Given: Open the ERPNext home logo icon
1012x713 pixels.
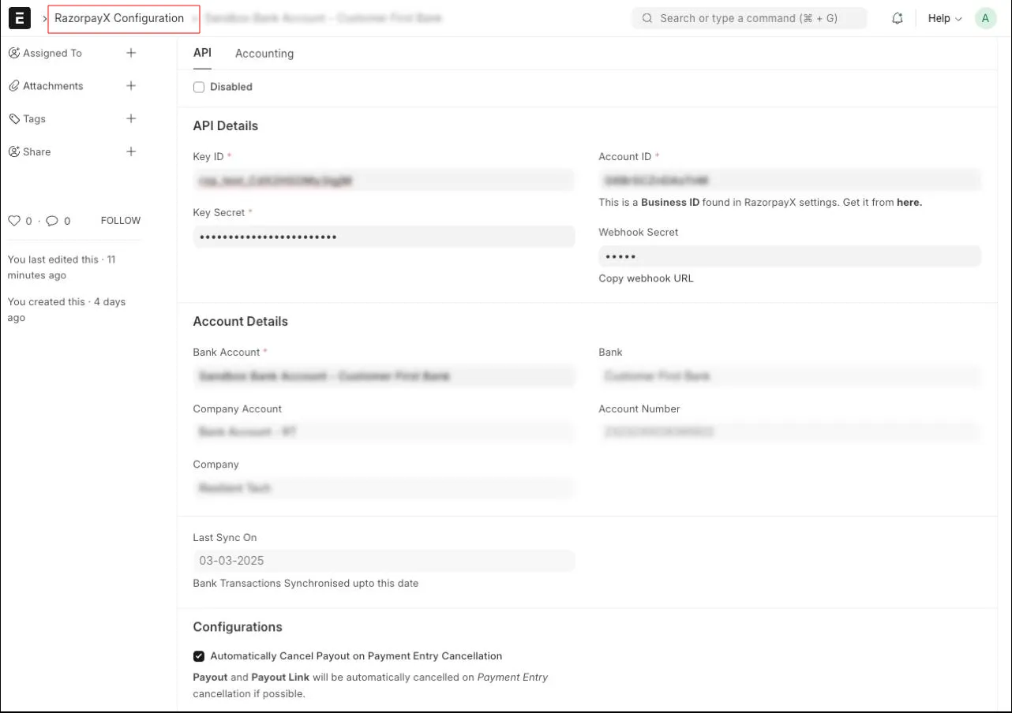Looking at the screenshot, I should 19,17.
